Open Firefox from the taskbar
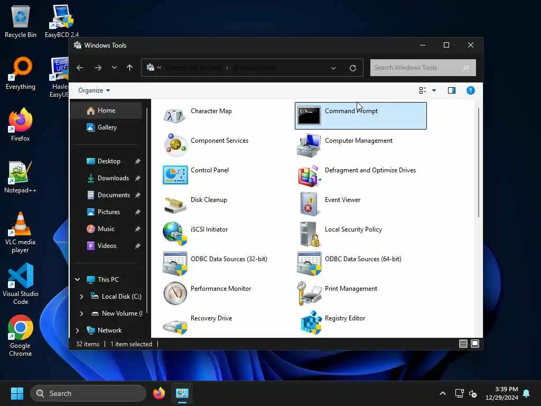 tap(158, 393)
